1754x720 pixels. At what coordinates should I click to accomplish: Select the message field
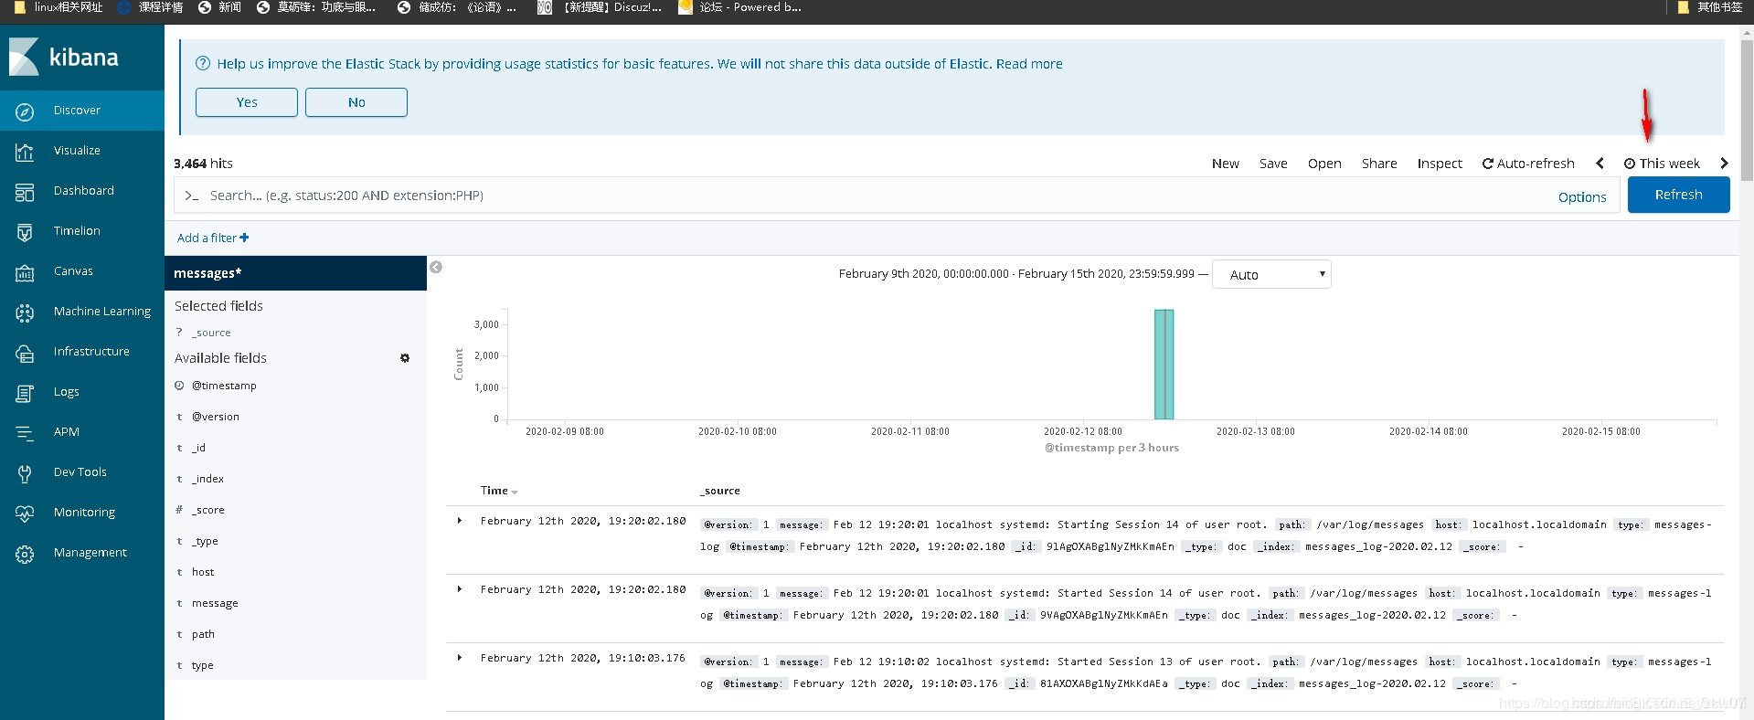tap(215, 603)
